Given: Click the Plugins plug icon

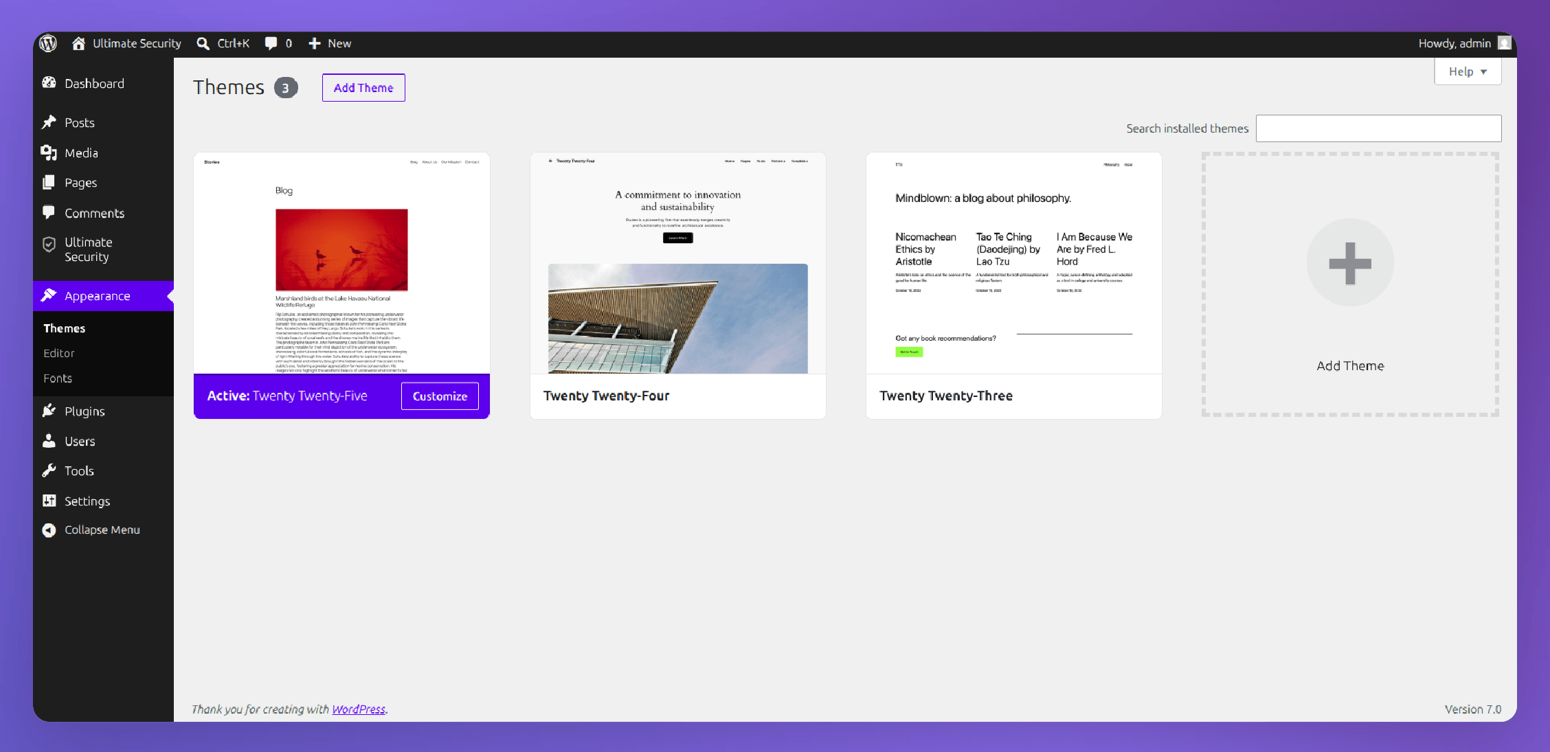Looking at the screenshot, I should tap(49, 411).
